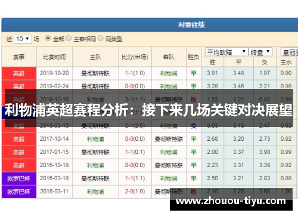Open away team 曼彻斯特联 in the 2017-10-14 row
The image size is (298, 216).
coord(169,139)
